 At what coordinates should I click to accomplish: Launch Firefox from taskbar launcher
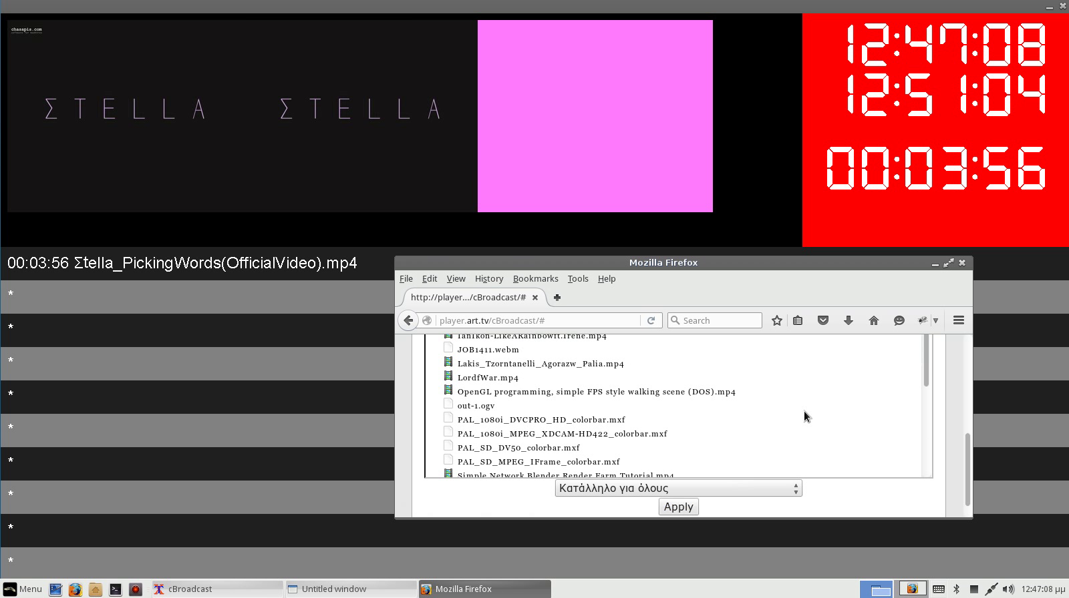pyautogui.click(x=75, y=589)
